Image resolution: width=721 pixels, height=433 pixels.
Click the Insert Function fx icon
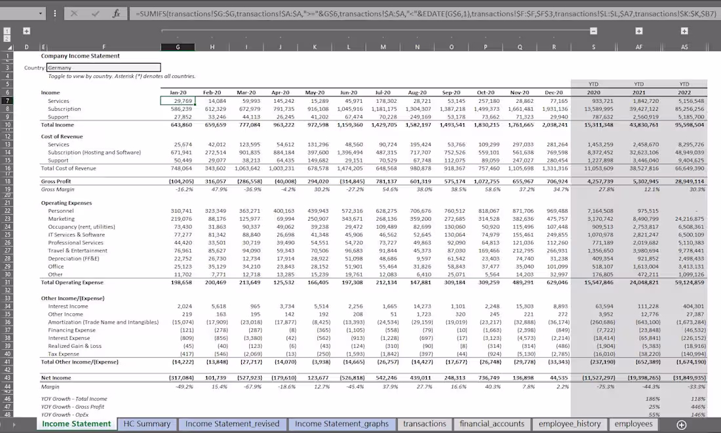[116, 14]
